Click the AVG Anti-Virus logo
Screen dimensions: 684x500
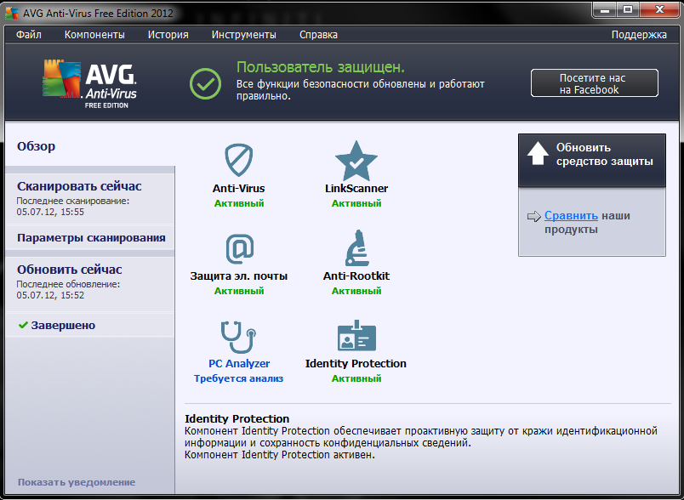pyautogui.click(x=90, y=83)
